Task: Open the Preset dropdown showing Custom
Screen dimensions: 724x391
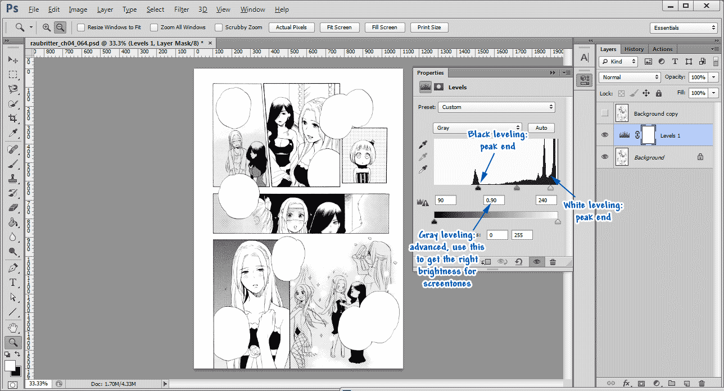Action: point(497,107)
